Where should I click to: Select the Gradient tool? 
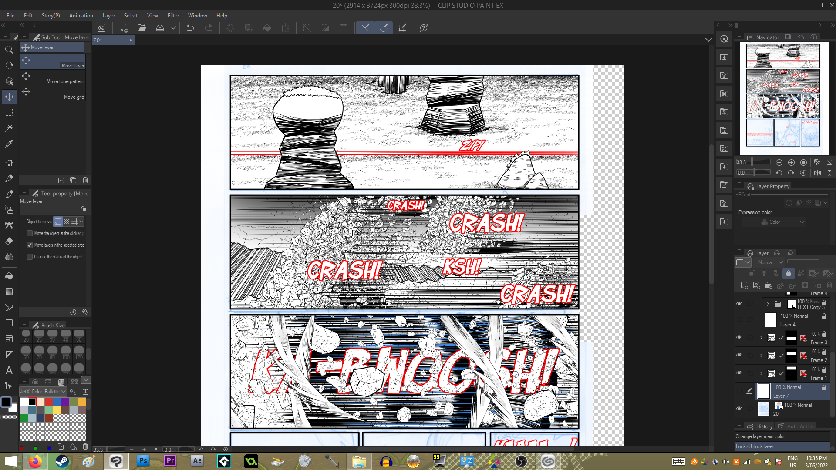click(9, 292)
